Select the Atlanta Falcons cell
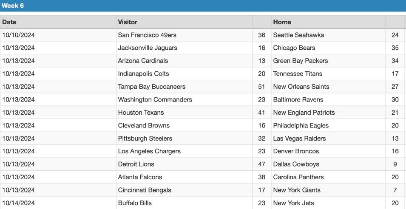Image resolution: width=406 pixels, height=209 pixels. (184, 177)
